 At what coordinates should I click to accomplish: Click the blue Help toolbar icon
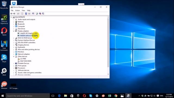tap(26, 14)
